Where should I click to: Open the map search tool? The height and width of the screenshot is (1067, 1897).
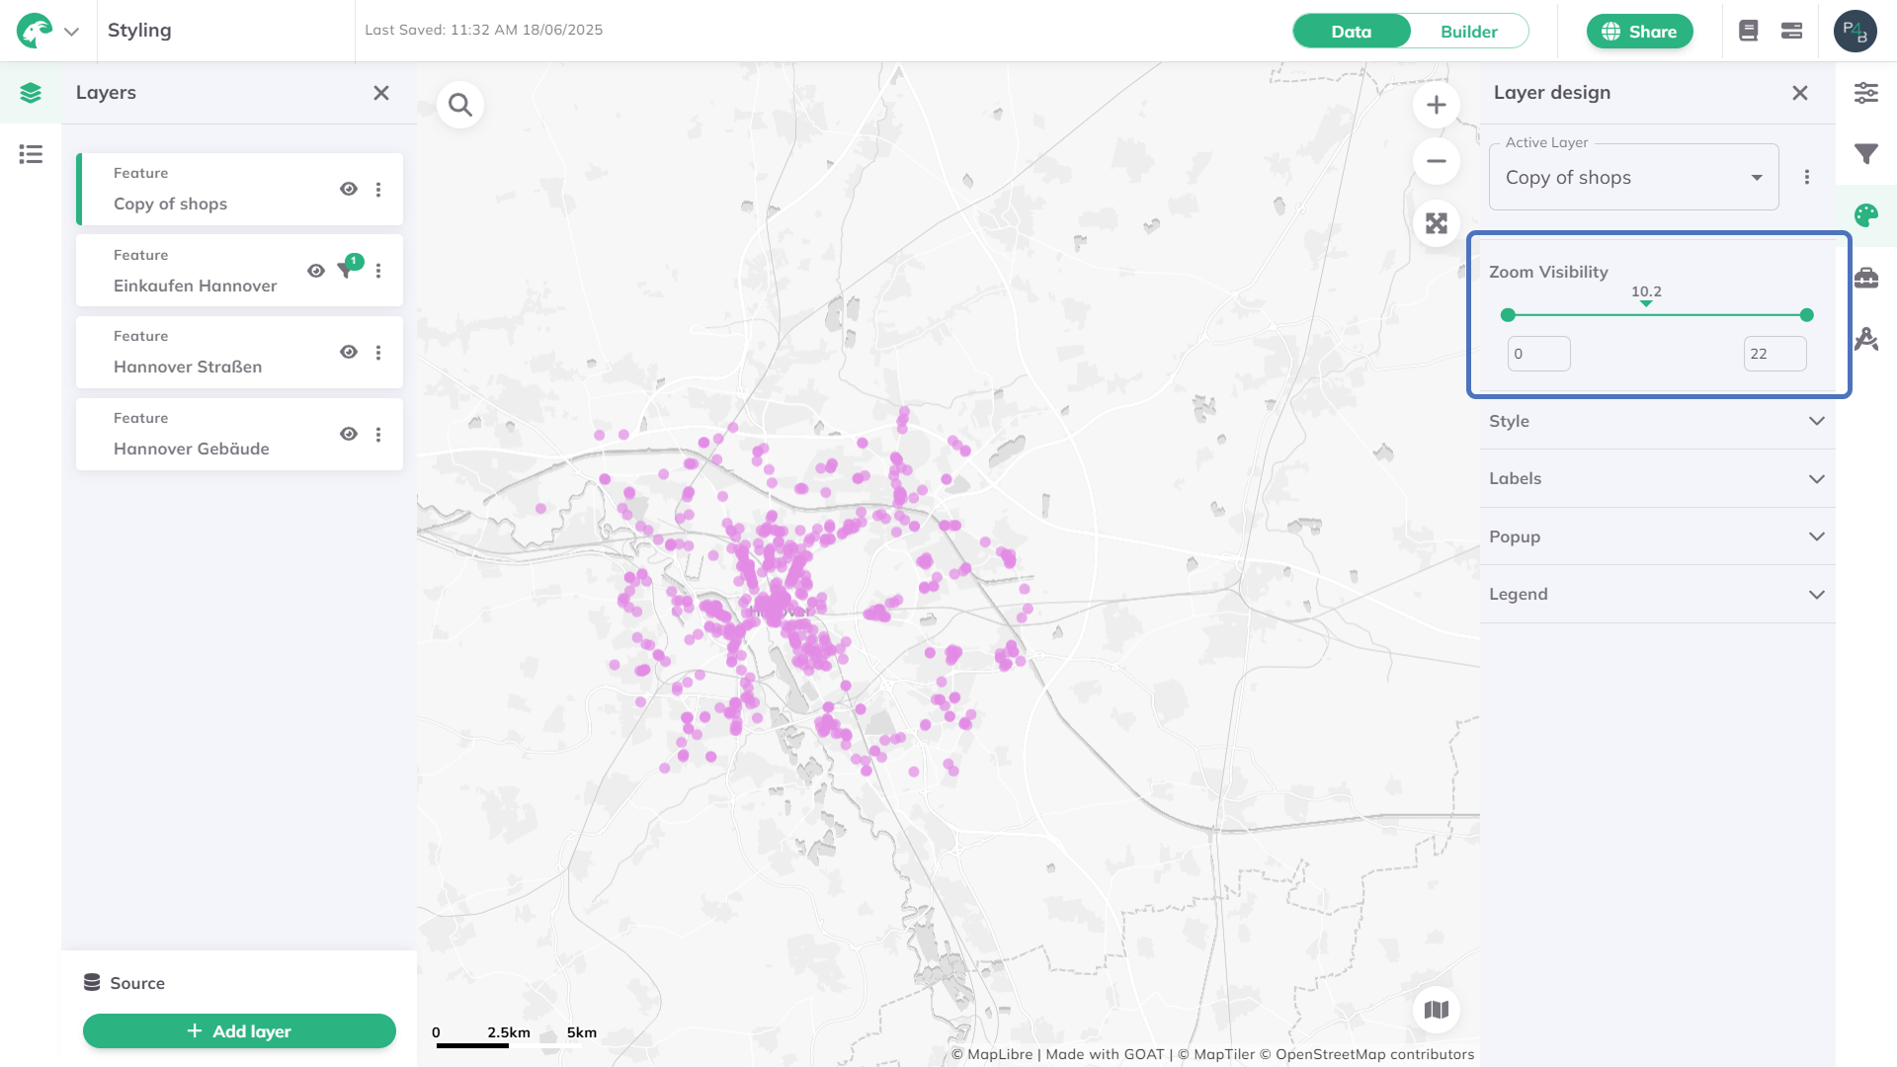coord(460,105)
